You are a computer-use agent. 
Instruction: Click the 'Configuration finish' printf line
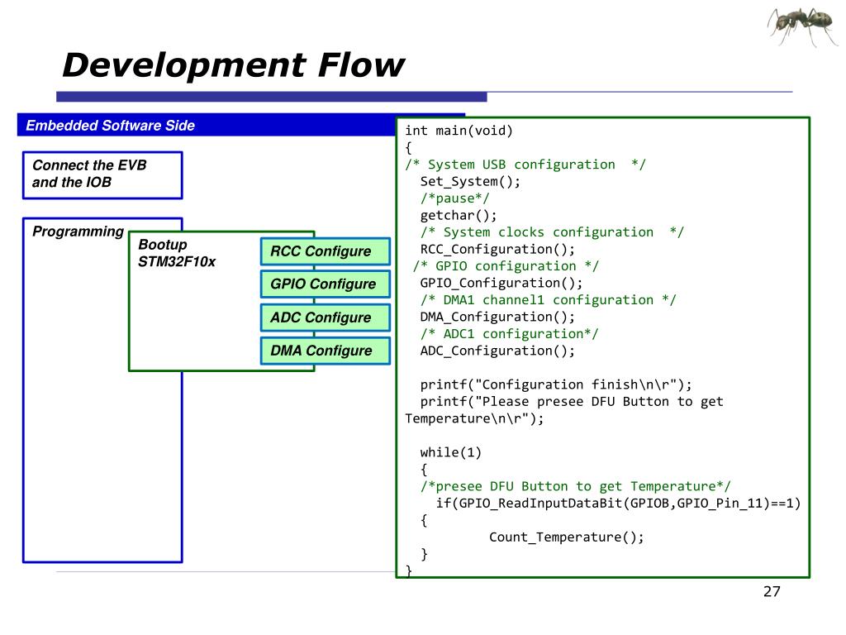[x=556, y=385]
